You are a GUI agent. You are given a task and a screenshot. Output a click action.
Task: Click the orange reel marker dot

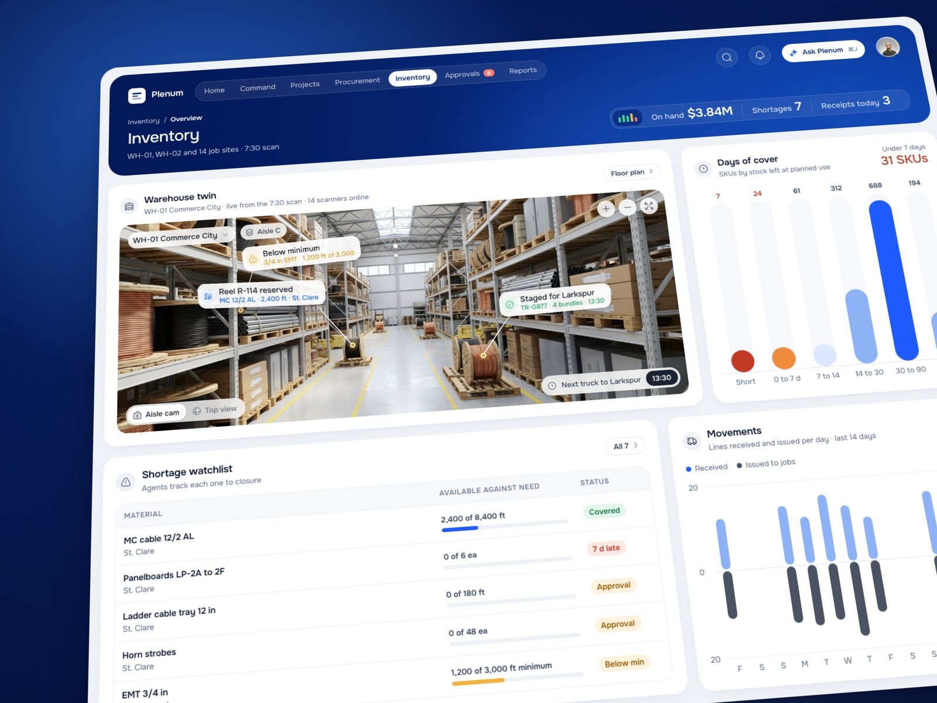pyautogui.click(x=483, y=355)
